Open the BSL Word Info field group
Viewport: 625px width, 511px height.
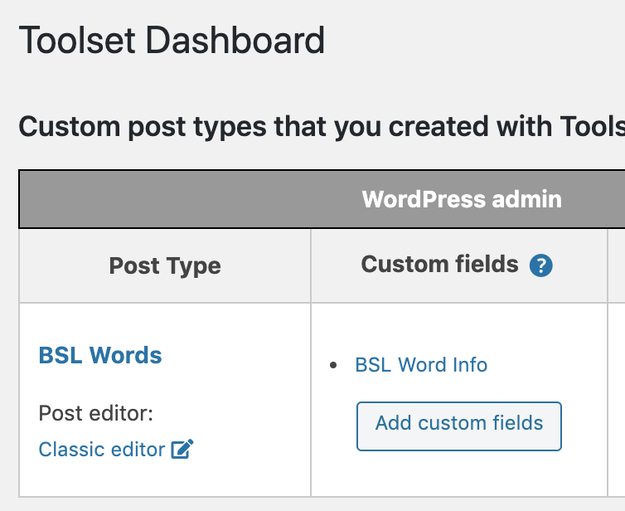point(421,365)
